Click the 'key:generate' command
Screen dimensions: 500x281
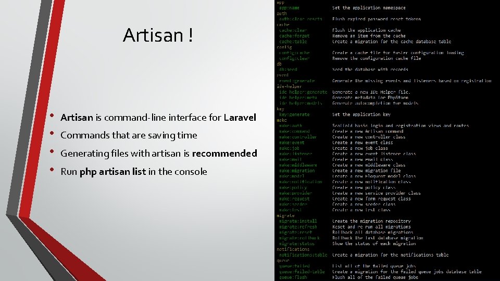click(x=294, y=114)
